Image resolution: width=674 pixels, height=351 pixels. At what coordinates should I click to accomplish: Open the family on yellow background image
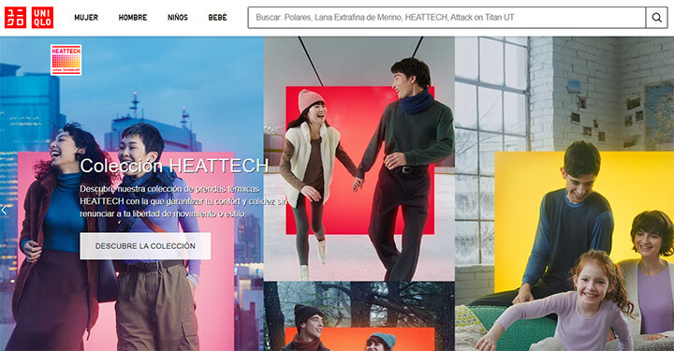(564, 194)
